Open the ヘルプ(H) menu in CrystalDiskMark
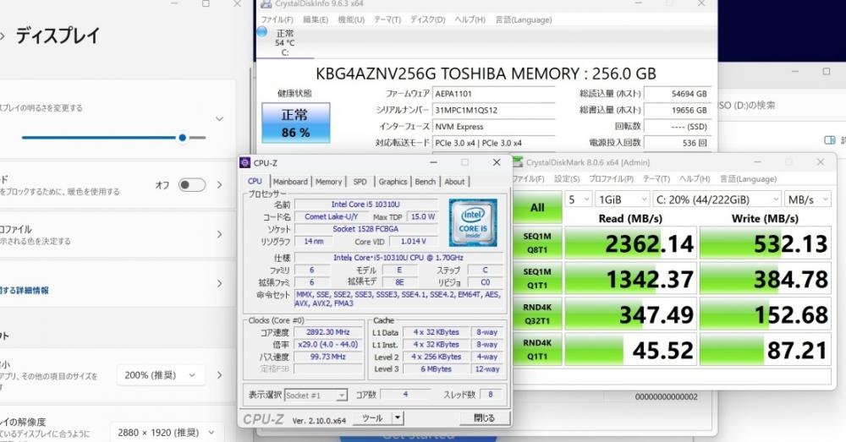 click(x=695, y=179)
